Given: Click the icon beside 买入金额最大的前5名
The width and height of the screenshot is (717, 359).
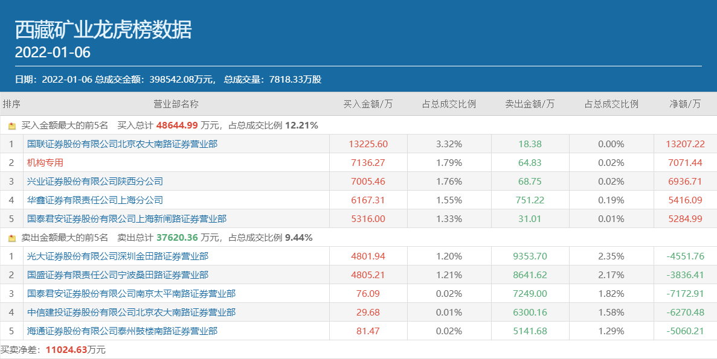Looking at the screenshot, I should tap(12, 126).
